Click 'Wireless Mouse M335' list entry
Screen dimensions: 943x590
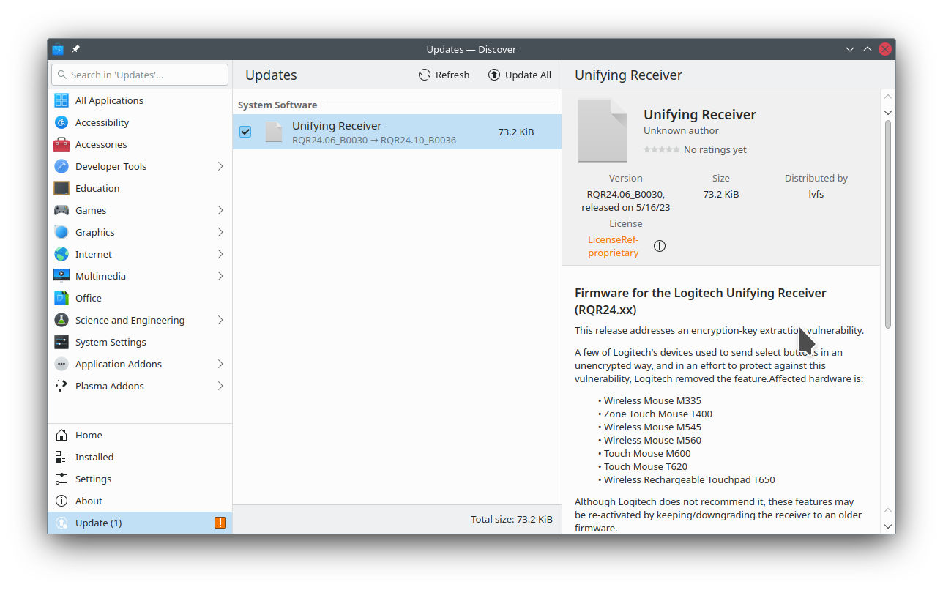coord(652,400)
